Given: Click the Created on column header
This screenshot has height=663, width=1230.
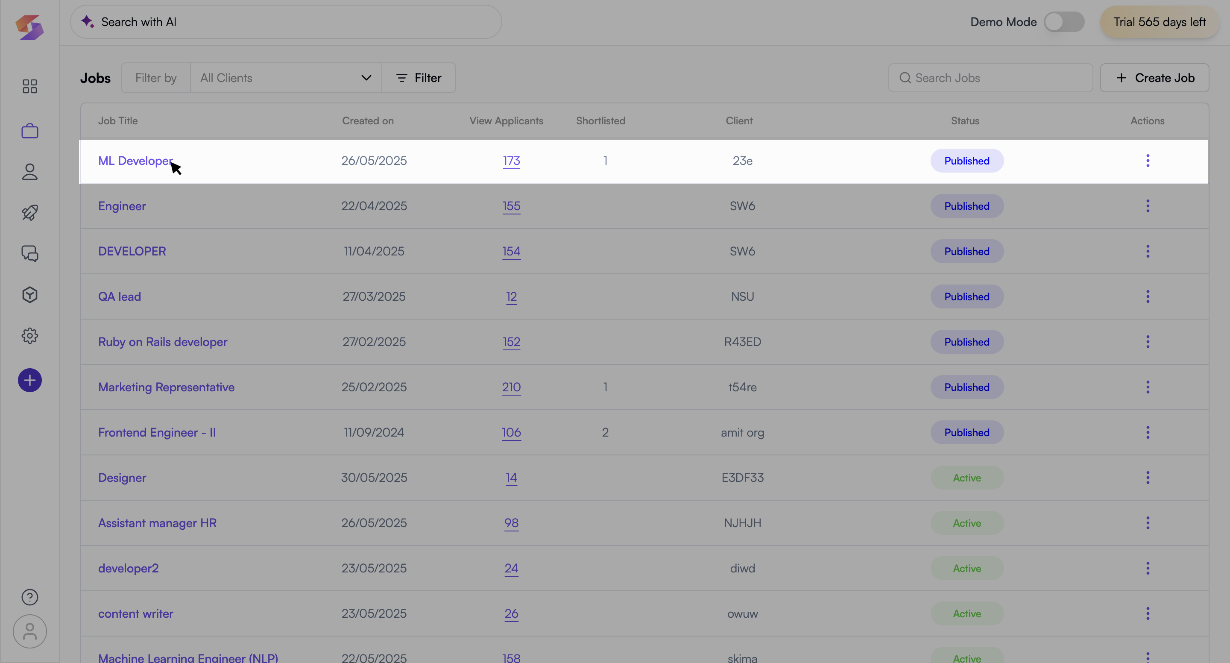Looking at the screenshot, I should (x=368, y=121).
